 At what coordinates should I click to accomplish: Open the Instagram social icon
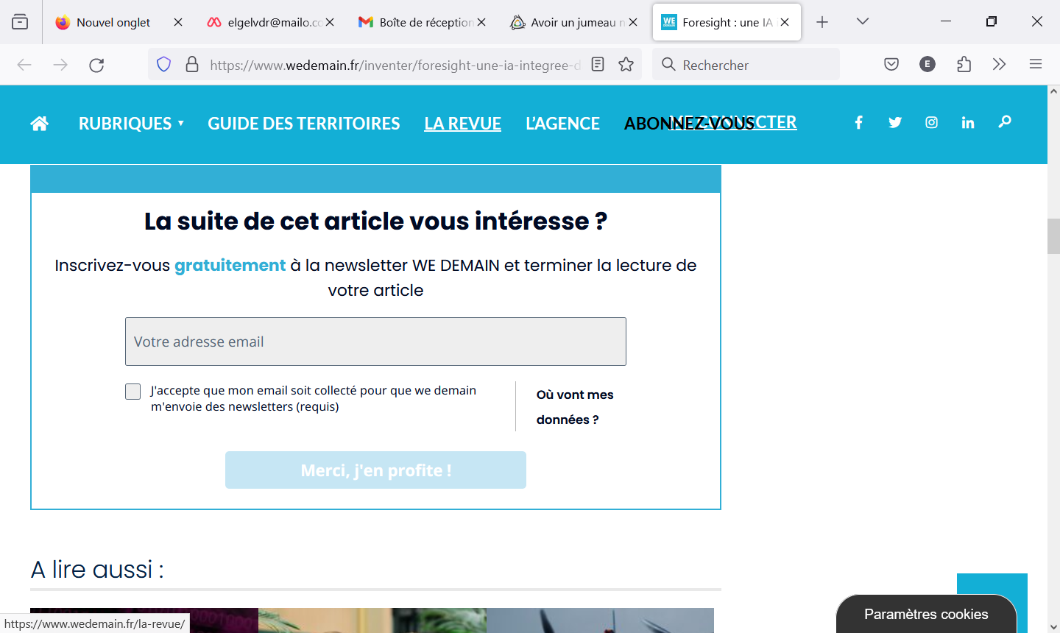tap(931, 123)
